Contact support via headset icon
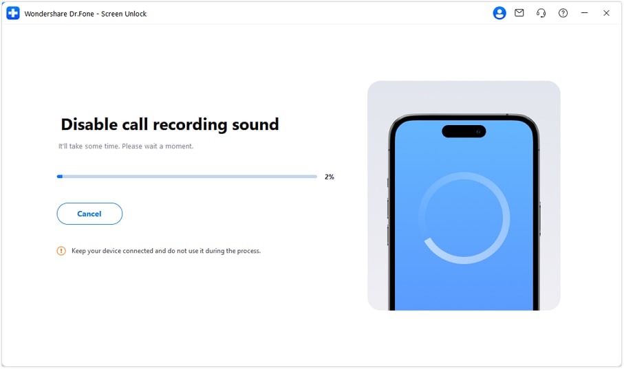 point(541,13)
